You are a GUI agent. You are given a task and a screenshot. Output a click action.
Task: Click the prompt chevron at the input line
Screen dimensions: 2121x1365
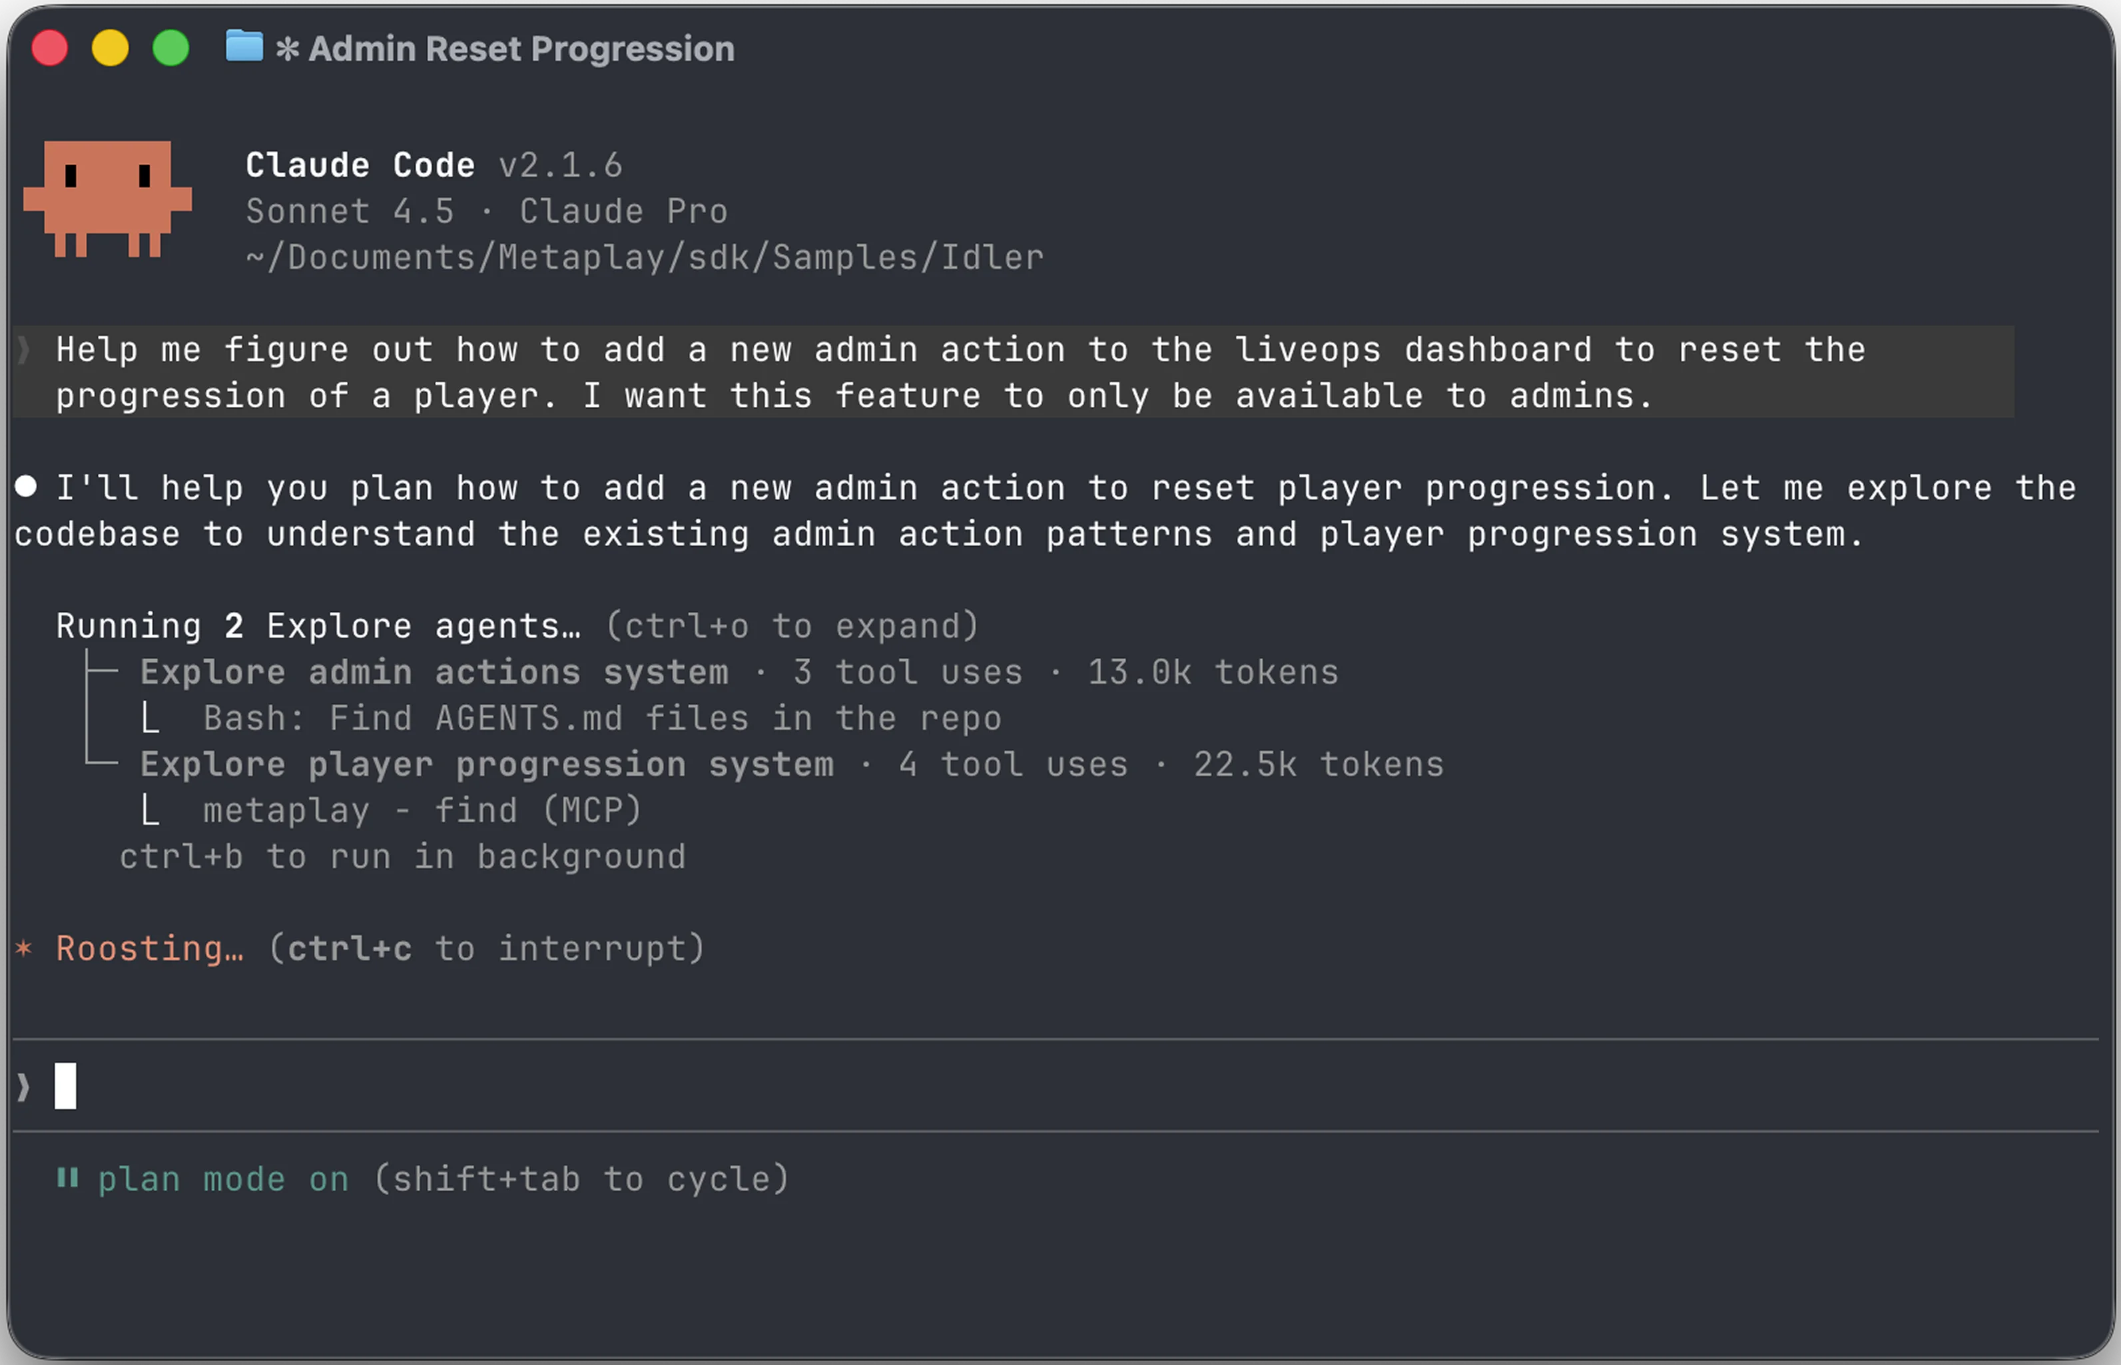tap(22, 1085)
